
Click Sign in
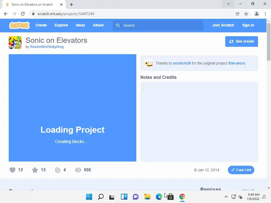[248, 25]
